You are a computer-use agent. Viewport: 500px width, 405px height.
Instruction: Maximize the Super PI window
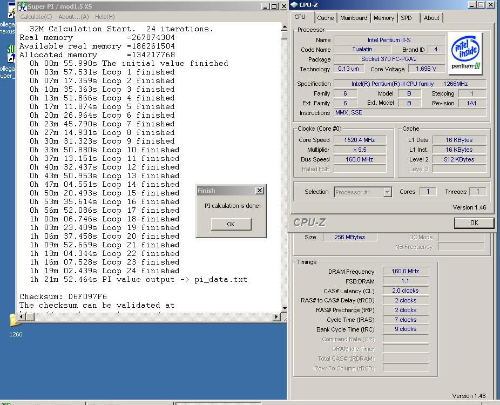274,6
